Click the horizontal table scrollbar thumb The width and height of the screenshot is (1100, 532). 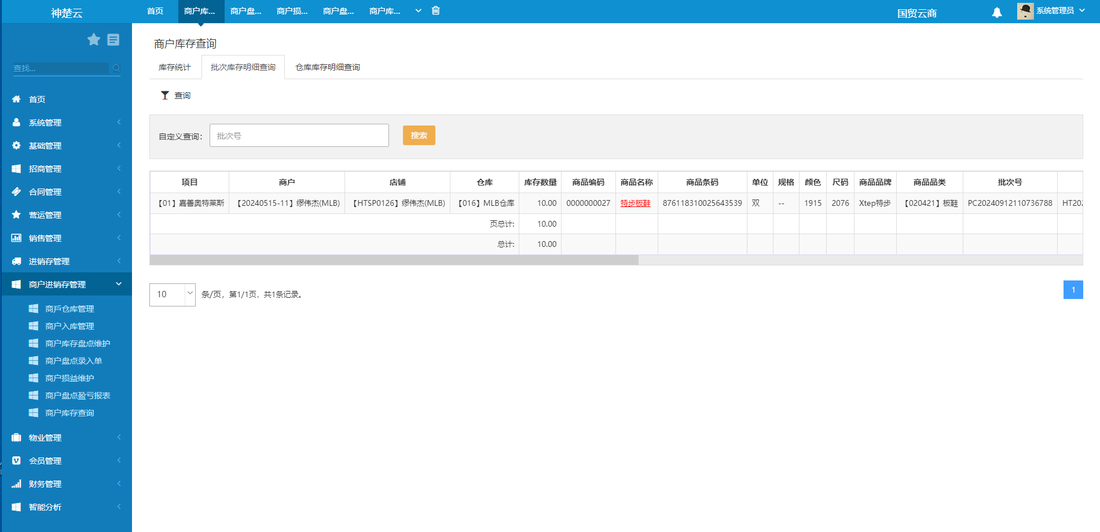tap(394, 260)
